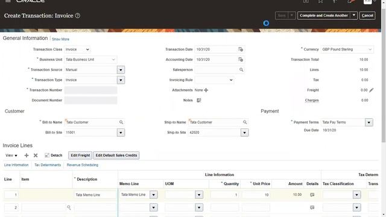This screenshot has height=217, width=386.
Task: Click the Unit Price field of line 1
Action: (256, 195)
